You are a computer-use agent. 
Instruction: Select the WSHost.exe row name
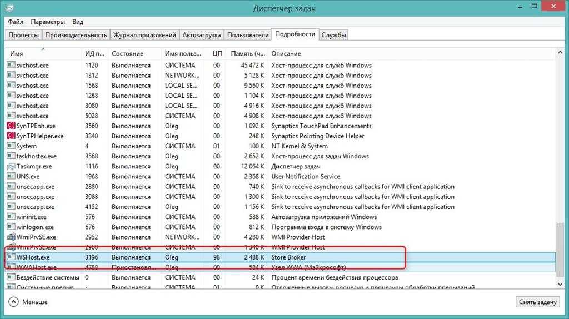(33, 257)
